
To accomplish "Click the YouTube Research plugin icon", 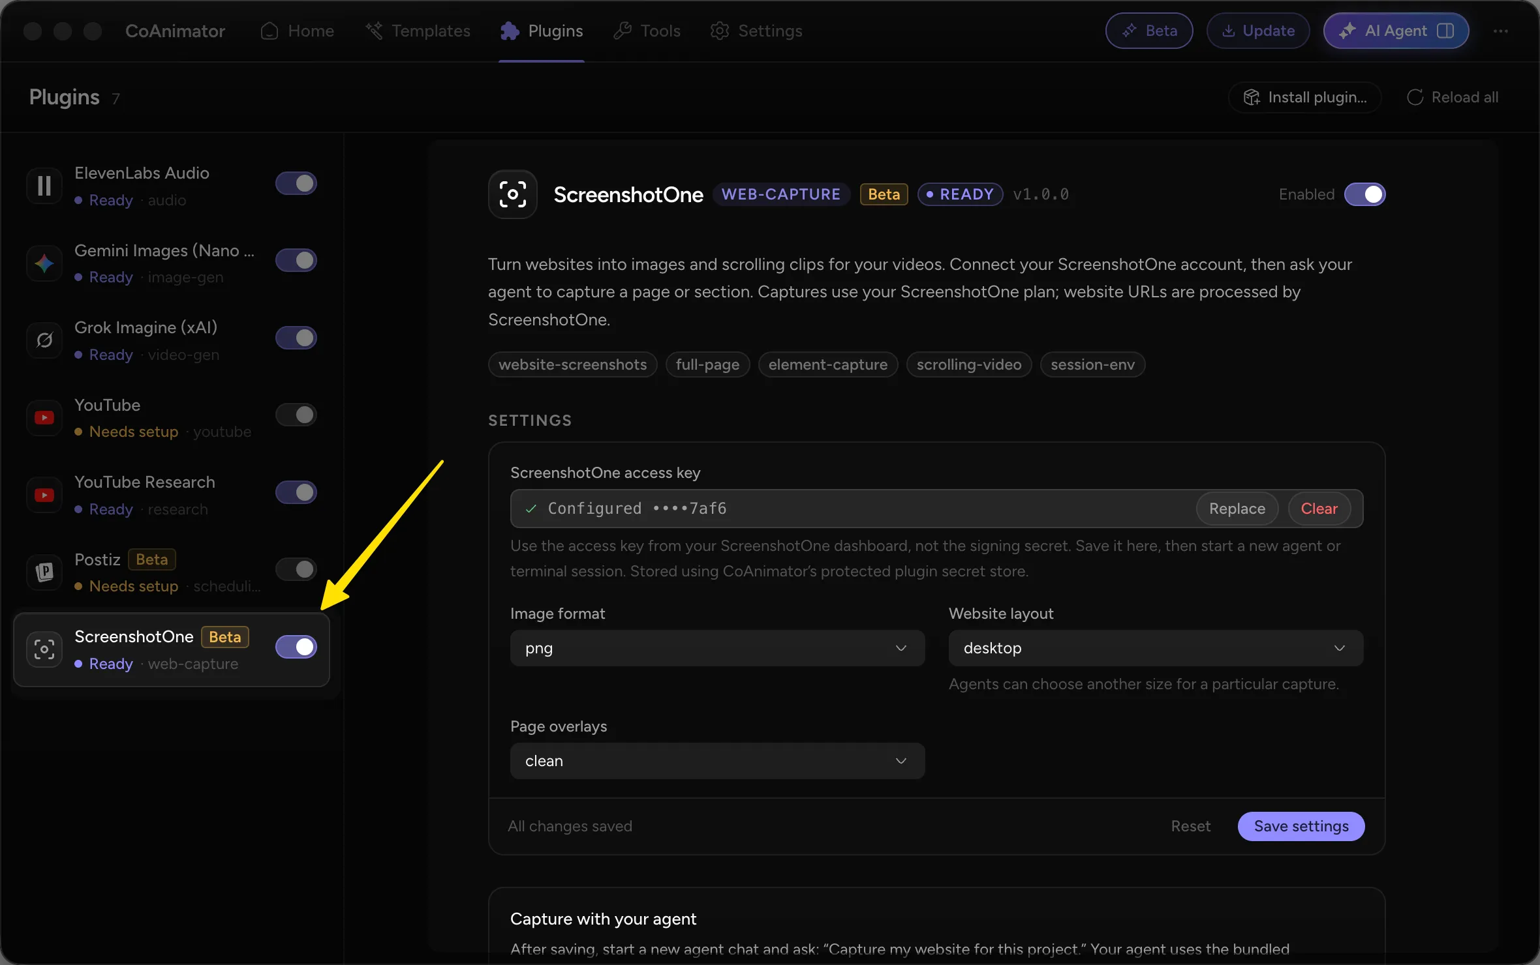I will click(x=44, y=495).
